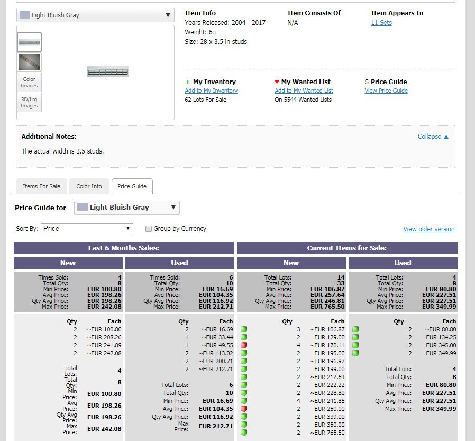475x441 pixels.
Task: Expand the Price Guide color dropdown
Action: pos(127,208)
